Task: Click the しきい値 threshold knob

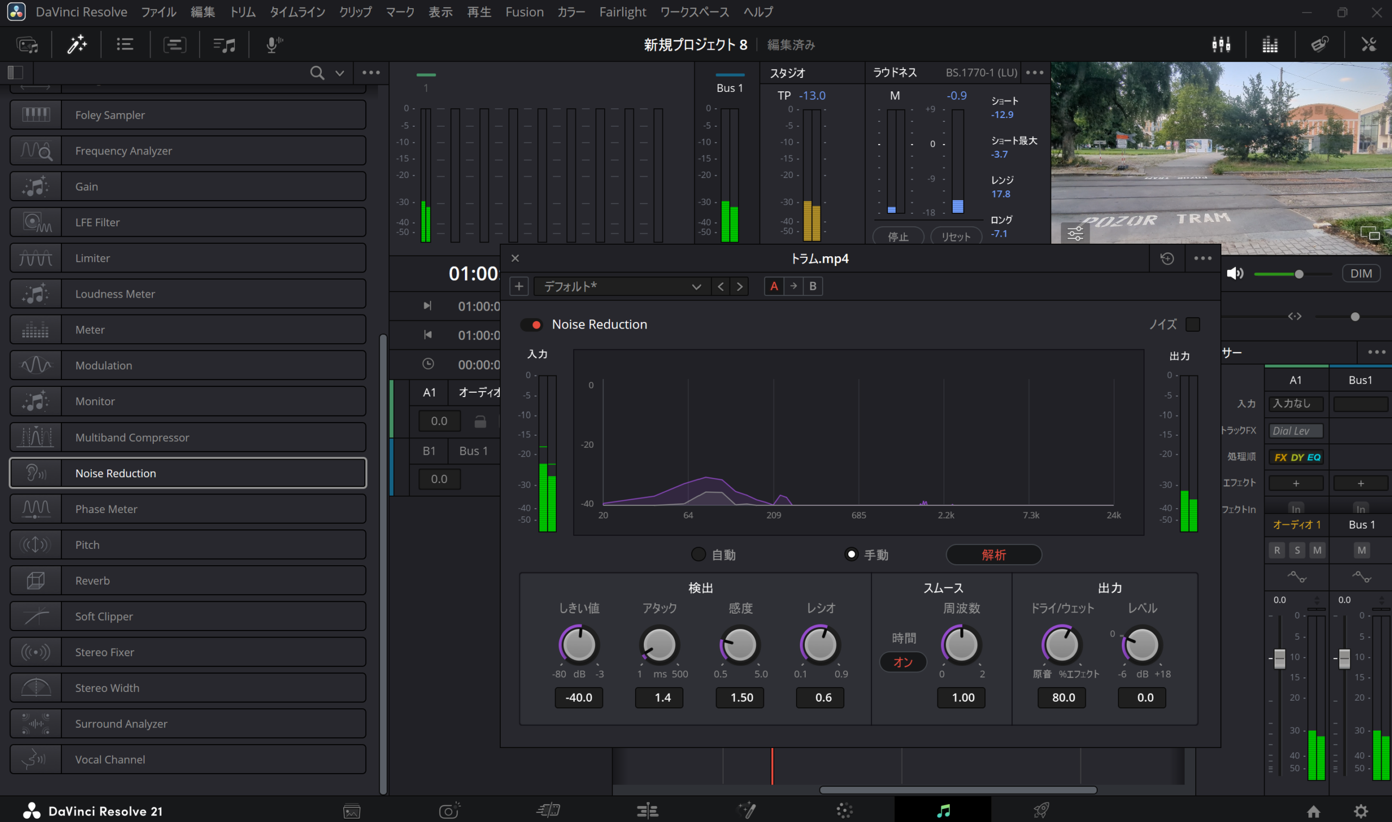Action: 579,645
